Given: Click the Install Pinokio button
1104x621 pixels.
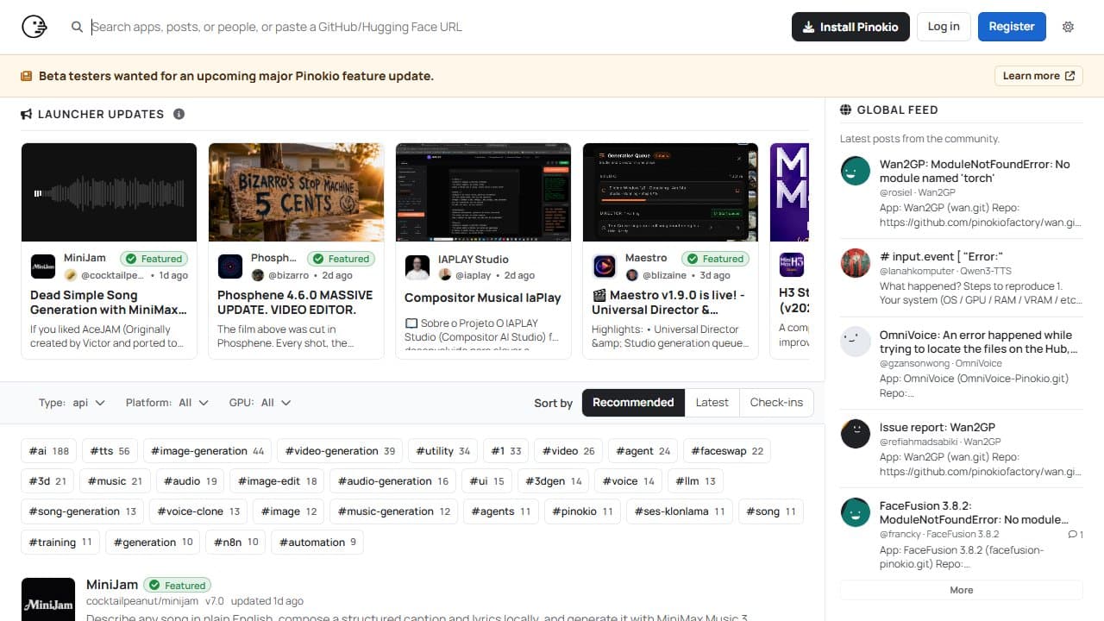Looking at the screenshot, I should (x=850, y=27).
